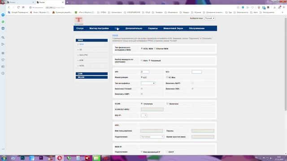Select ADSL WAN interface radio
287x161 pixels.
point(142,49)
